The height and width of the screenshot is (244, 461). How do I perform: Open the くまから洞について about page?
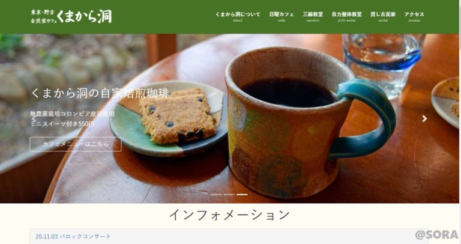[x=238, y=16]
